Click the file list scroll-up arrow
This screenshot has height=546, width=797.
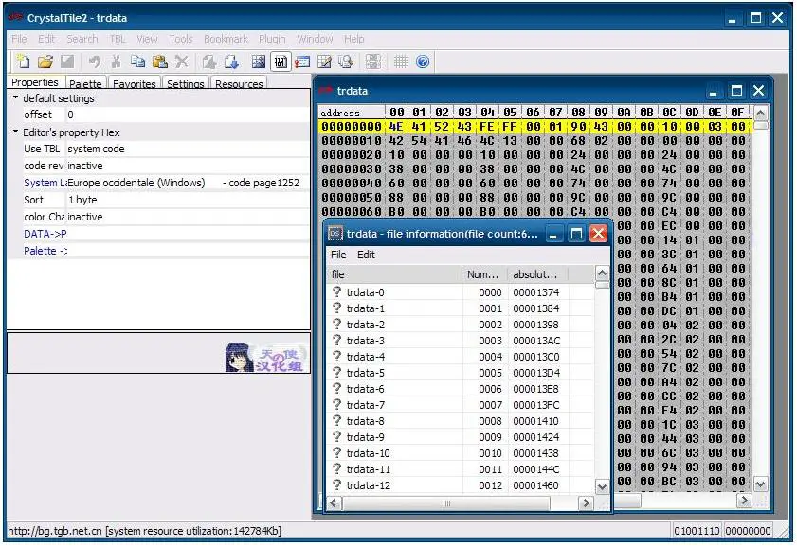point(602,273)
